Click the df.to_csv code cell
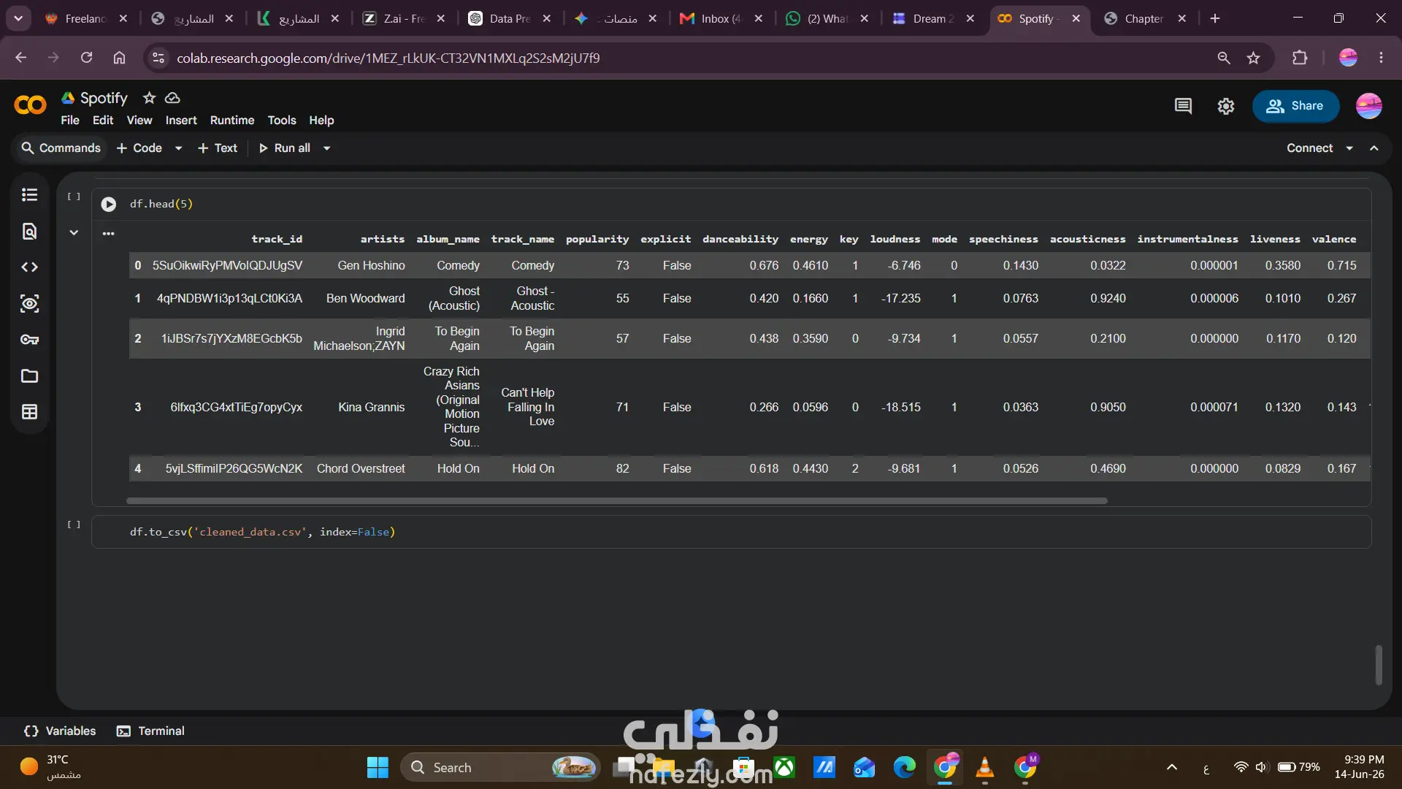 (x=731, y=532)
